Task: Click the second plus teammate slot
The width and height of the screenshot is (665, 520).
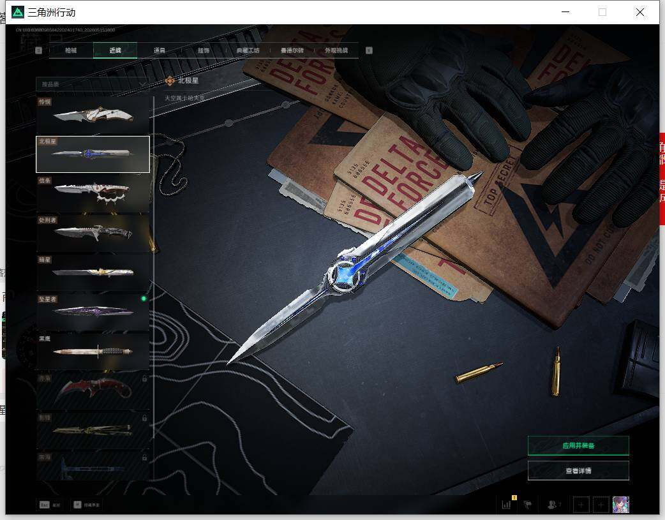Action: (601, 505)
